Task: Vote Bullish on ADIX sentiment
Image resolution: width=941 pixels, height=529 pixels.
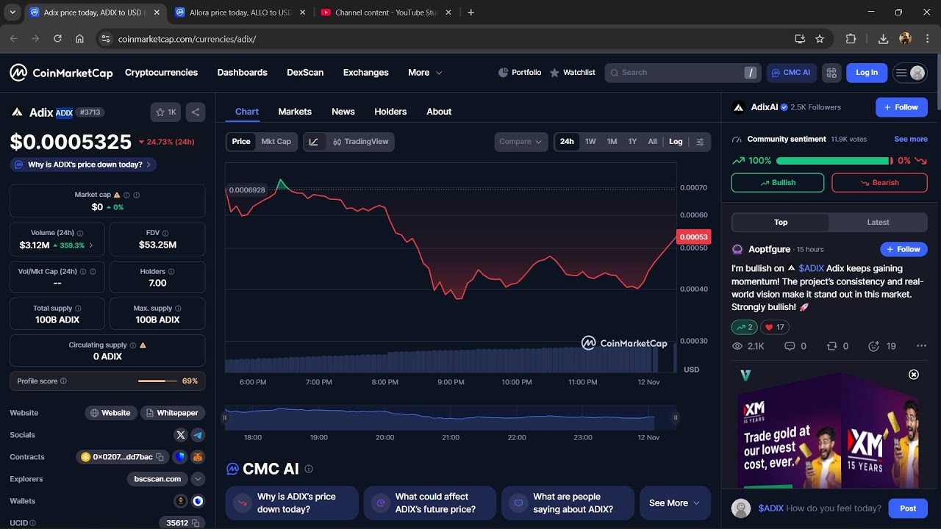Action: pyautogui.click(x=778, y=183)
